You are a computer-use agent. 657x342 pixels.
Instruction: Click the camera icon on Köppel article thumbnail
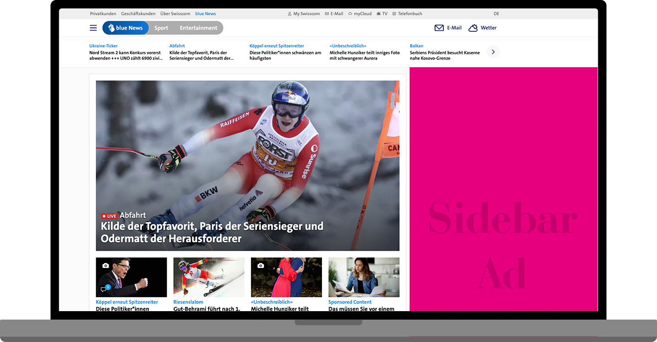105,265
